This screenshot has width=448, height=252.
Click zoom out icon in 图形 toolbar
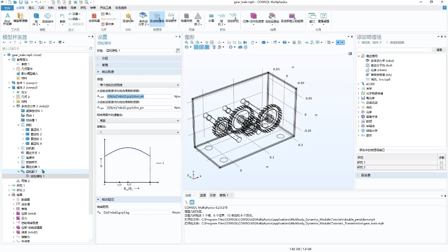192,42
